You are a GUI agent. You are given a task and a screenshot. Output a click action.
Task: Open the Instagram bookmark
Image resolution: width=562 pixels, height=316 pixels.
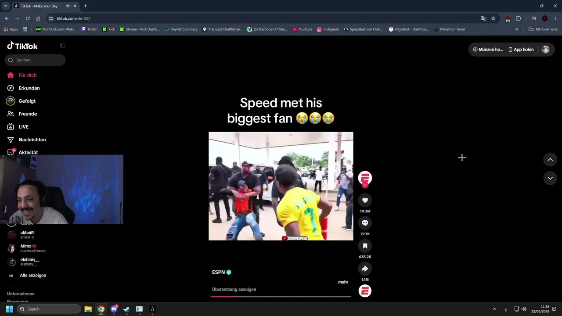(328, 29)
